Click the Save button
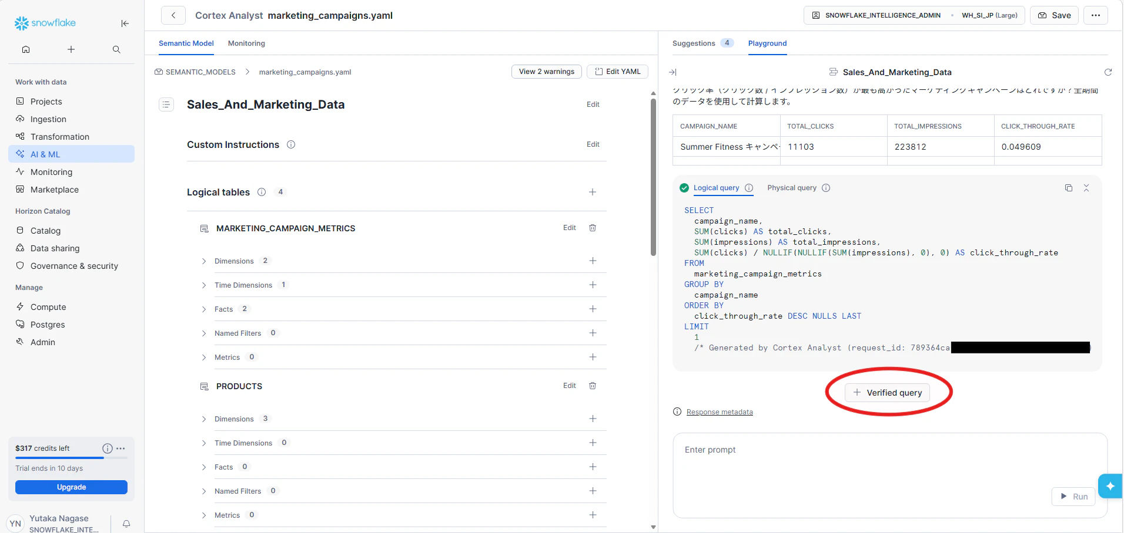The width and height of the screenshot is (1124, 533). (1054, 15)
